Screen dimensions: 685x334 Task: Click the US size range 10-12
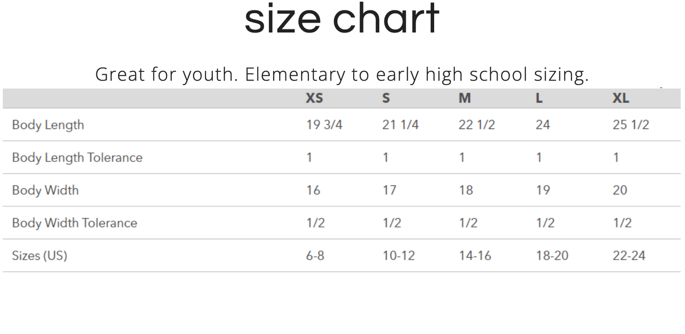[399, 255]
